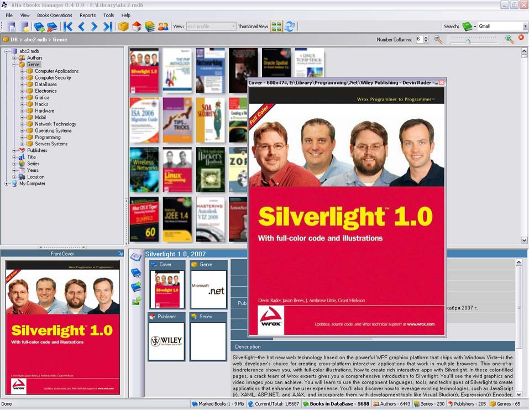Add a new book with plus icon
Screen dimensions: 529x410
pyautogui.click(x=39, y=27)
